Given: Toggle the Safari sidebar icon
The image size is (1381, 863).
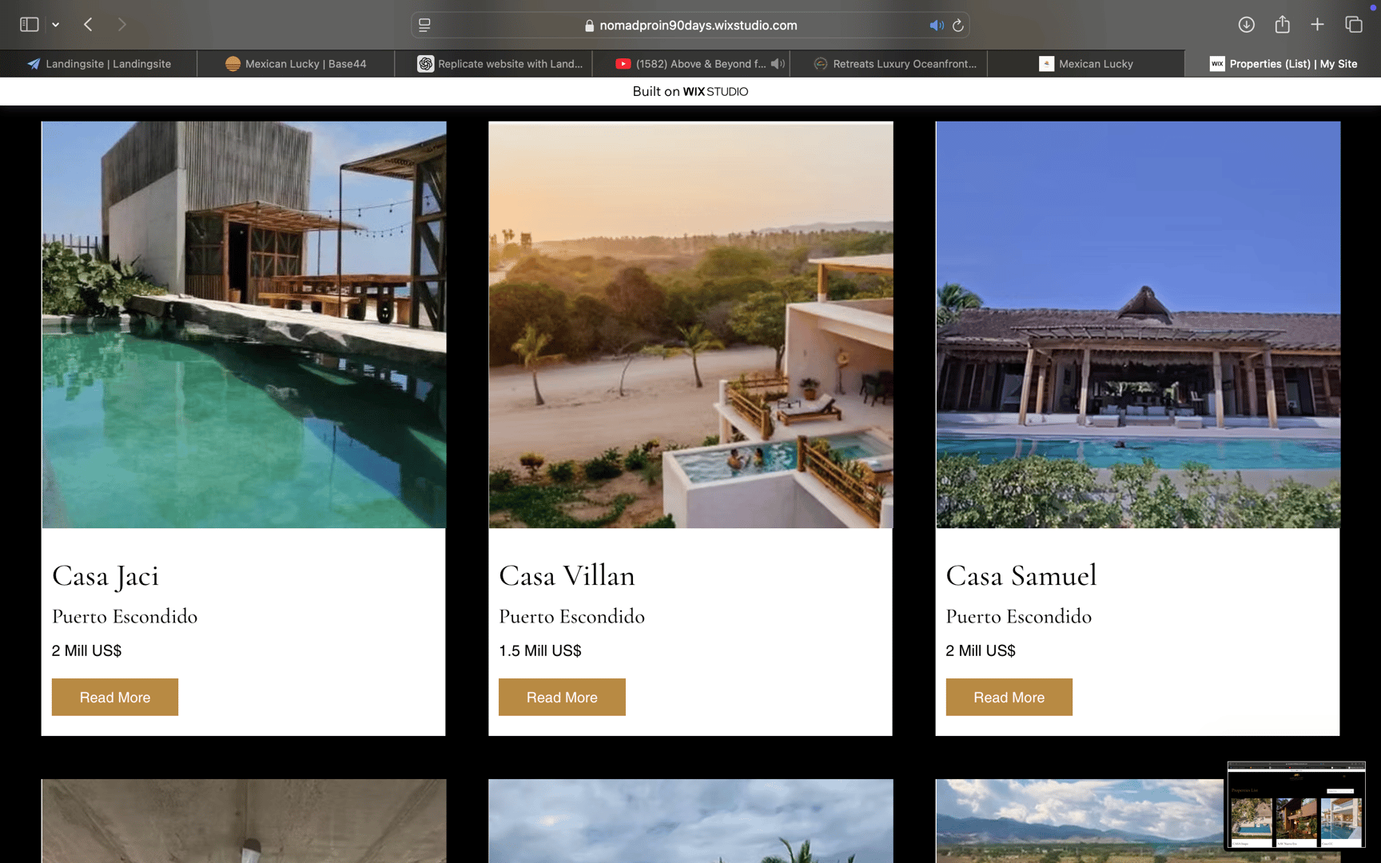Looking at the screenshot, I should (29, 25).
